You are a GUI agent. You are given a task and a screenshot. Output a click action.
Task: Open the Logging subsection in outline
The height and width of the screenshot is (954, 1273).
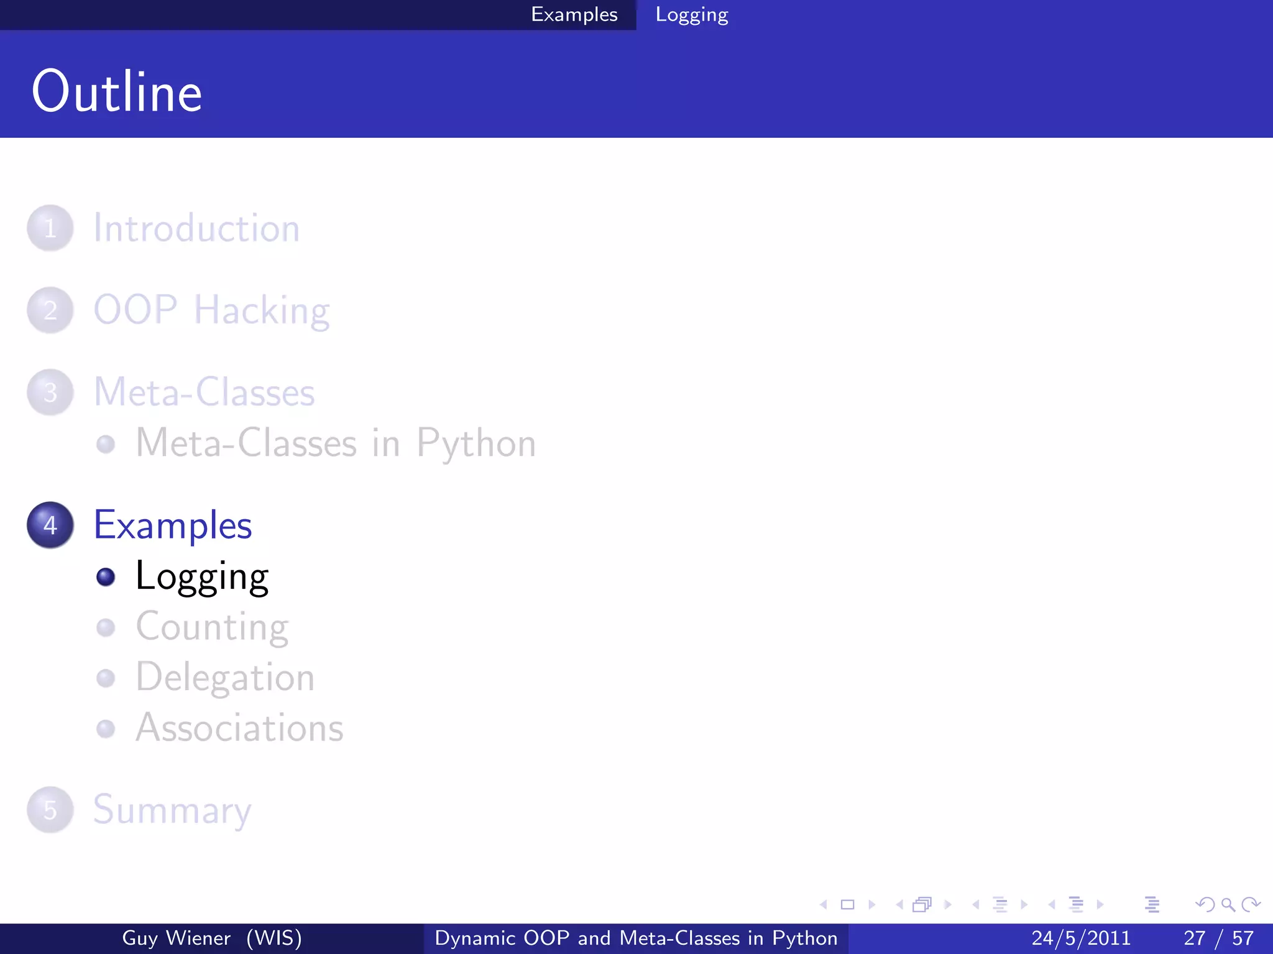[202, 576]
